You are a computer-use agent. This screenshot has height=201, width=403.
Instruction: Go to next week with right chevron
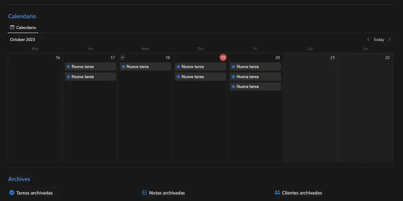pos(389,39)
